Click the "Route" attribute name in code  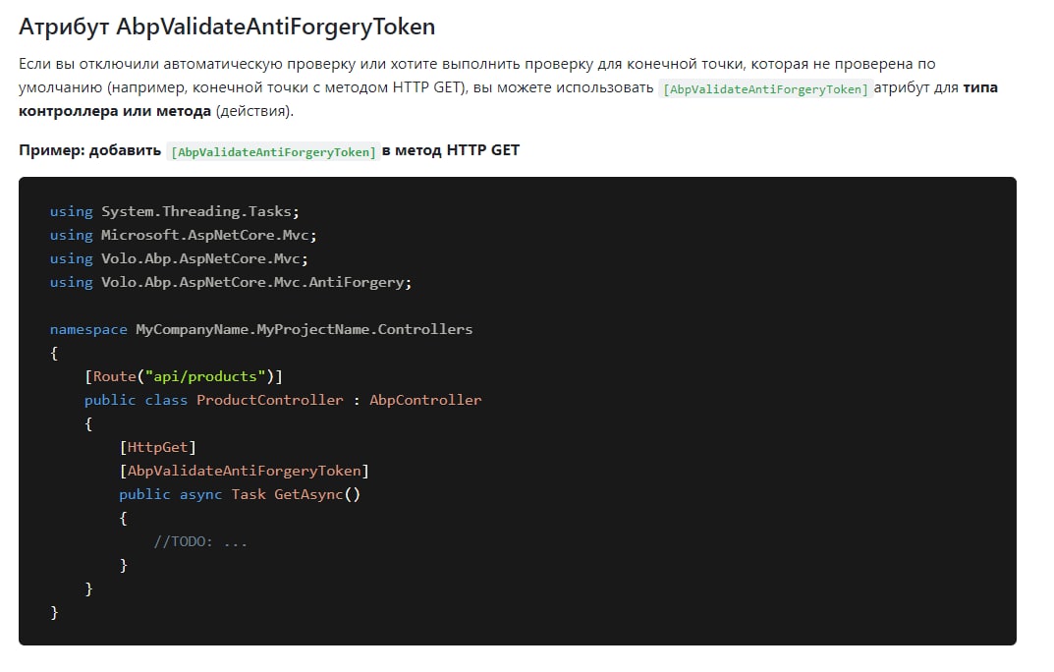114,376
